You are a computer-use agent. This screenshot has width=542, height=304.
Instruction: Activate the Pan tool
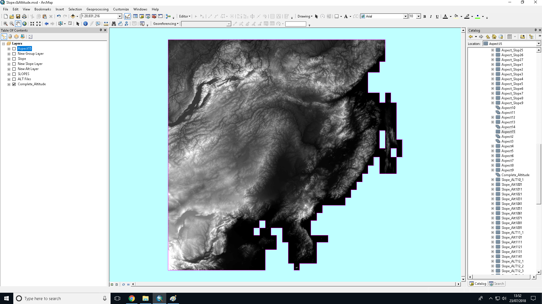pos(18,24)
